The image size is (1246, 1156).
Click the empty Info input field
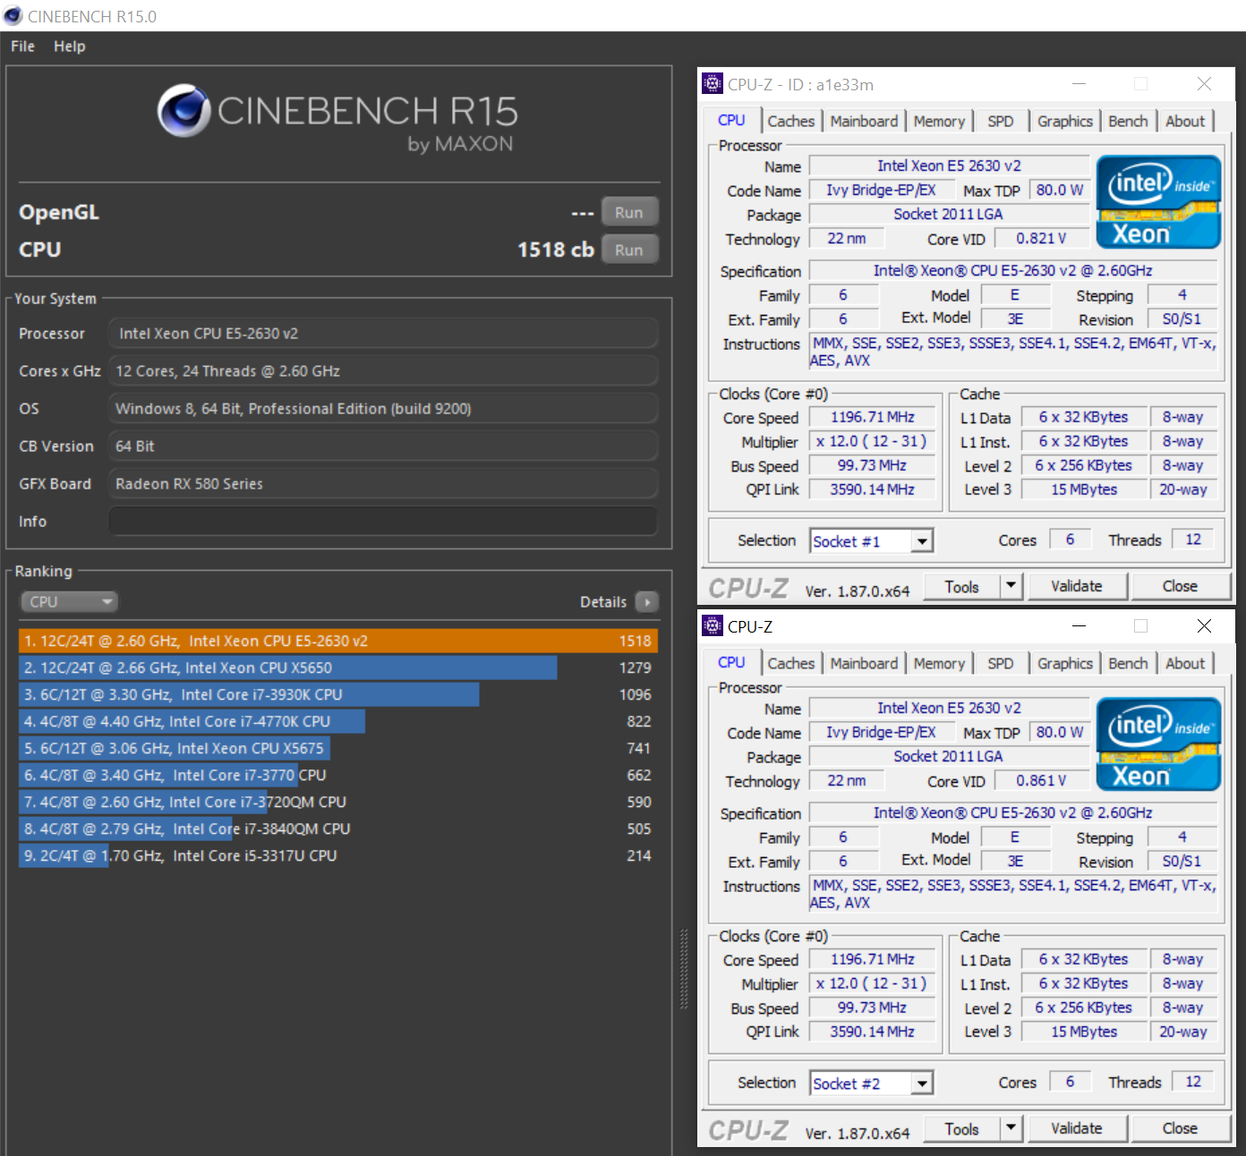383,521
